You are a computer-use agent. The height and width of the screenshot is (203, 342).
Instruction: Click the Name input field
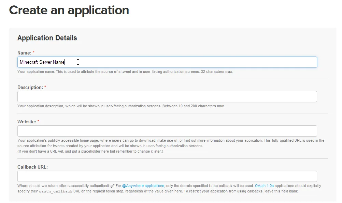pos(167,62)
